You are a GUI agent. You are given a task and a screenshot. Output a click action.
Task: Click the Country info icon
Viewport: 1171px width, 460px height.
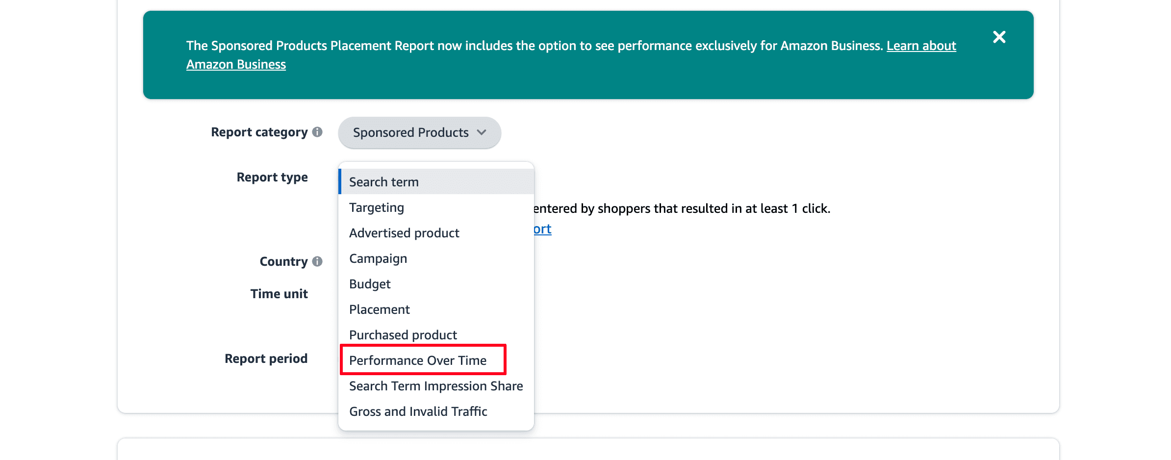tap(317, 261)
